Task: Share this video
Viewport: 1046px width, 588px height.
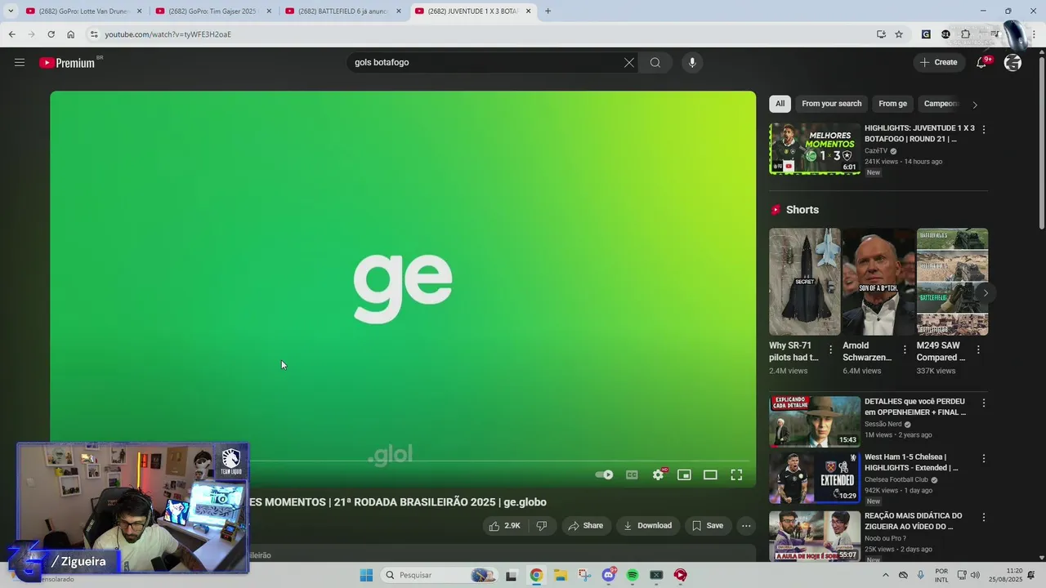Action: (586, 526)
